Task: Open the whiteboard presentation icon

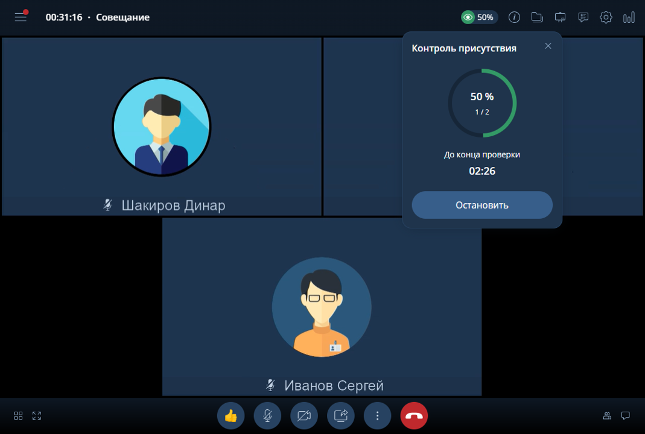Action: [x=560, y=17]
